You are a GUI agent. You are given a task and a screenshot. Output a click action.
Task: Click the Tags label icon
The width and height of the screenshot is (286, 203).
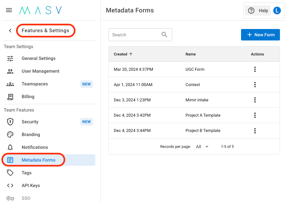point(10,173)
